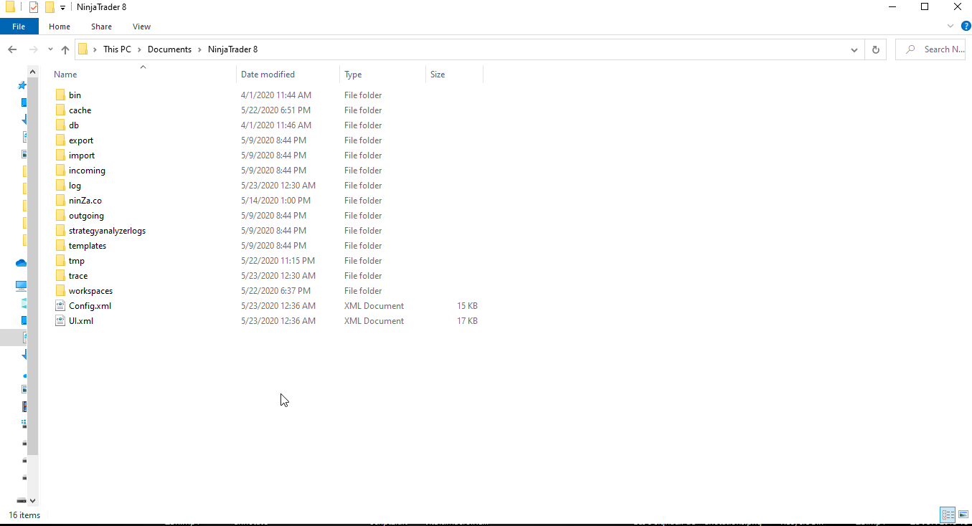Image resolution: width=972 pixels, height=526 pixels.
Task: Switch to Details view in status bar
Action: coord(948,515)
